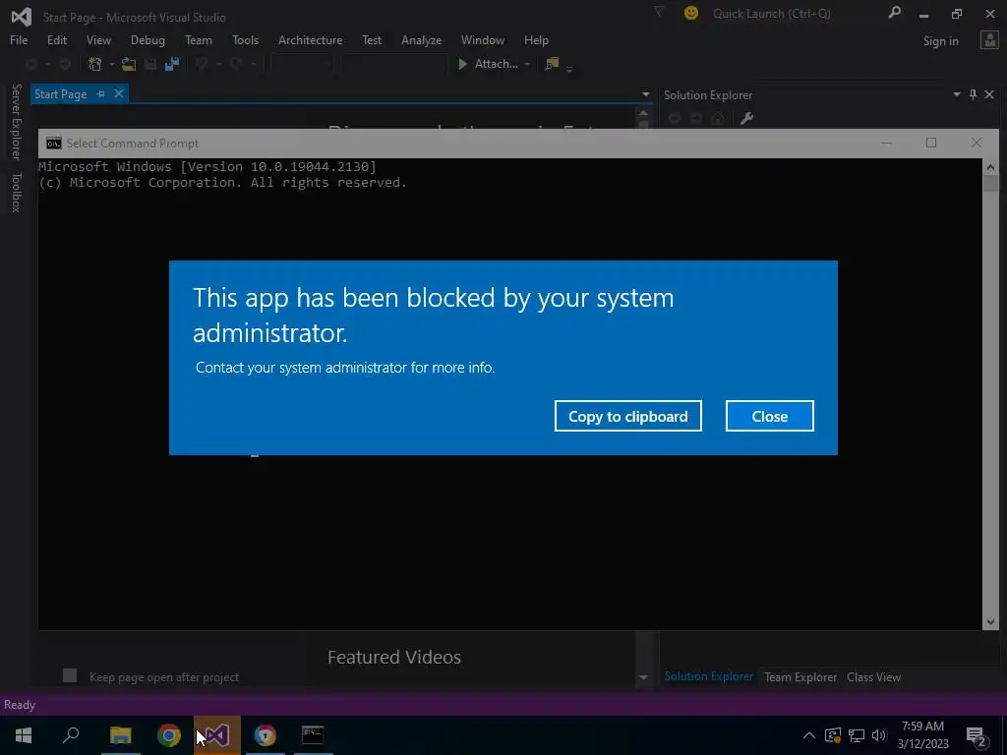Pin the Solution Explorer panel (auto hide)
Viewport: 1007px width, 755px height.
click(973, 94)
